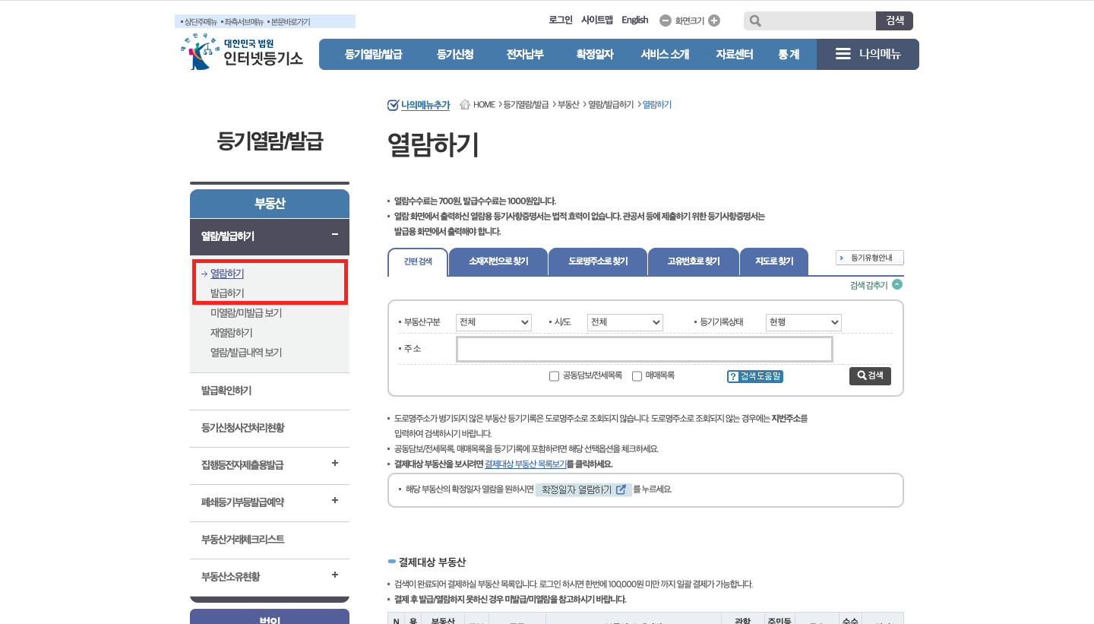Screen dimensions: 1094x624
Task: Increase text size with the 화면크기 plus icon
Action: point(712,20)
